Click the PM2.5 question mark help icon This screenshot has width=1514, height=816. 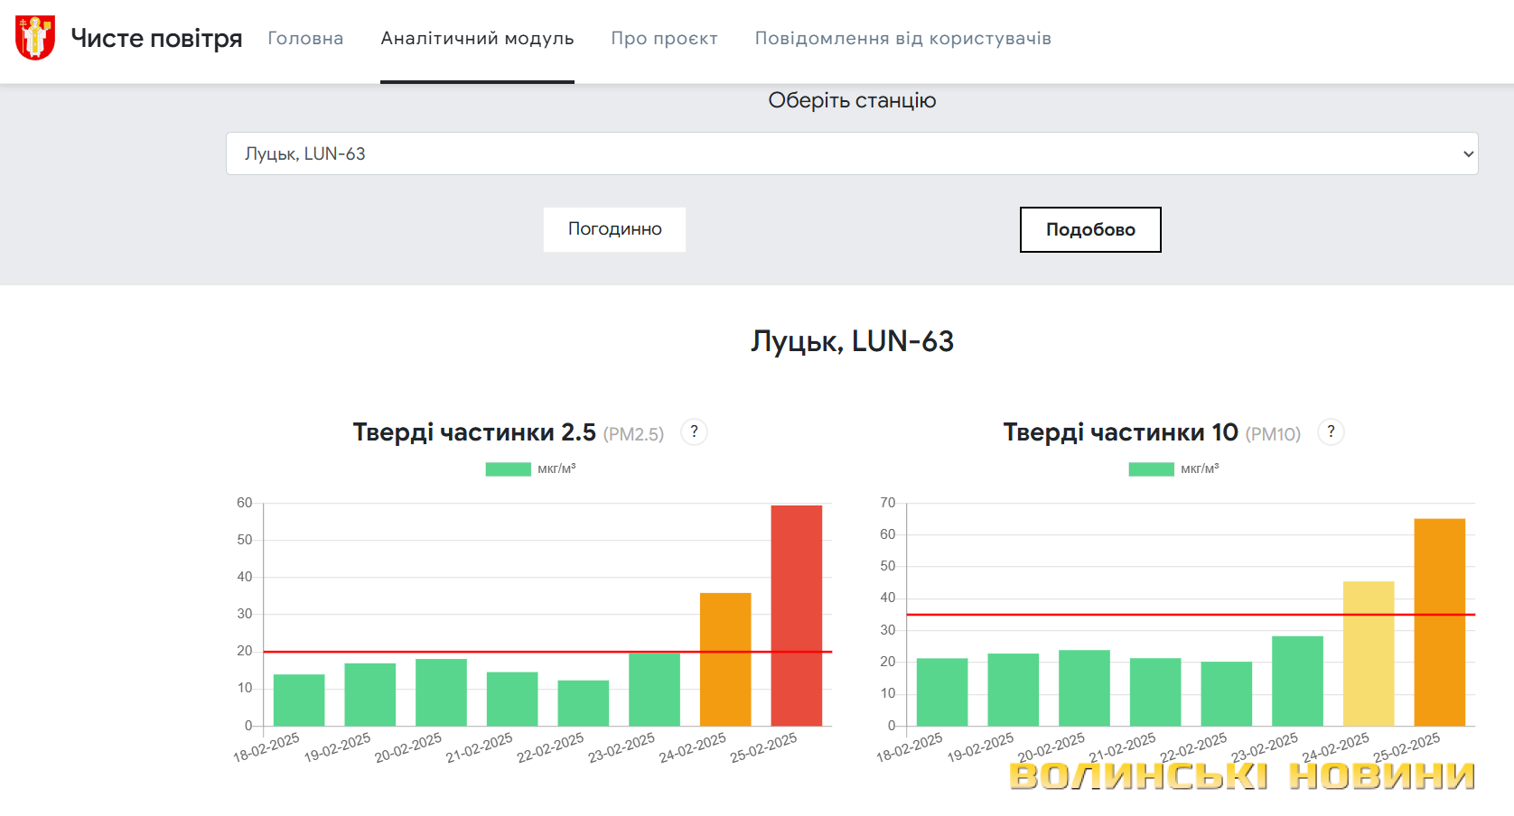pyautogui.click(x=694, y=432)
